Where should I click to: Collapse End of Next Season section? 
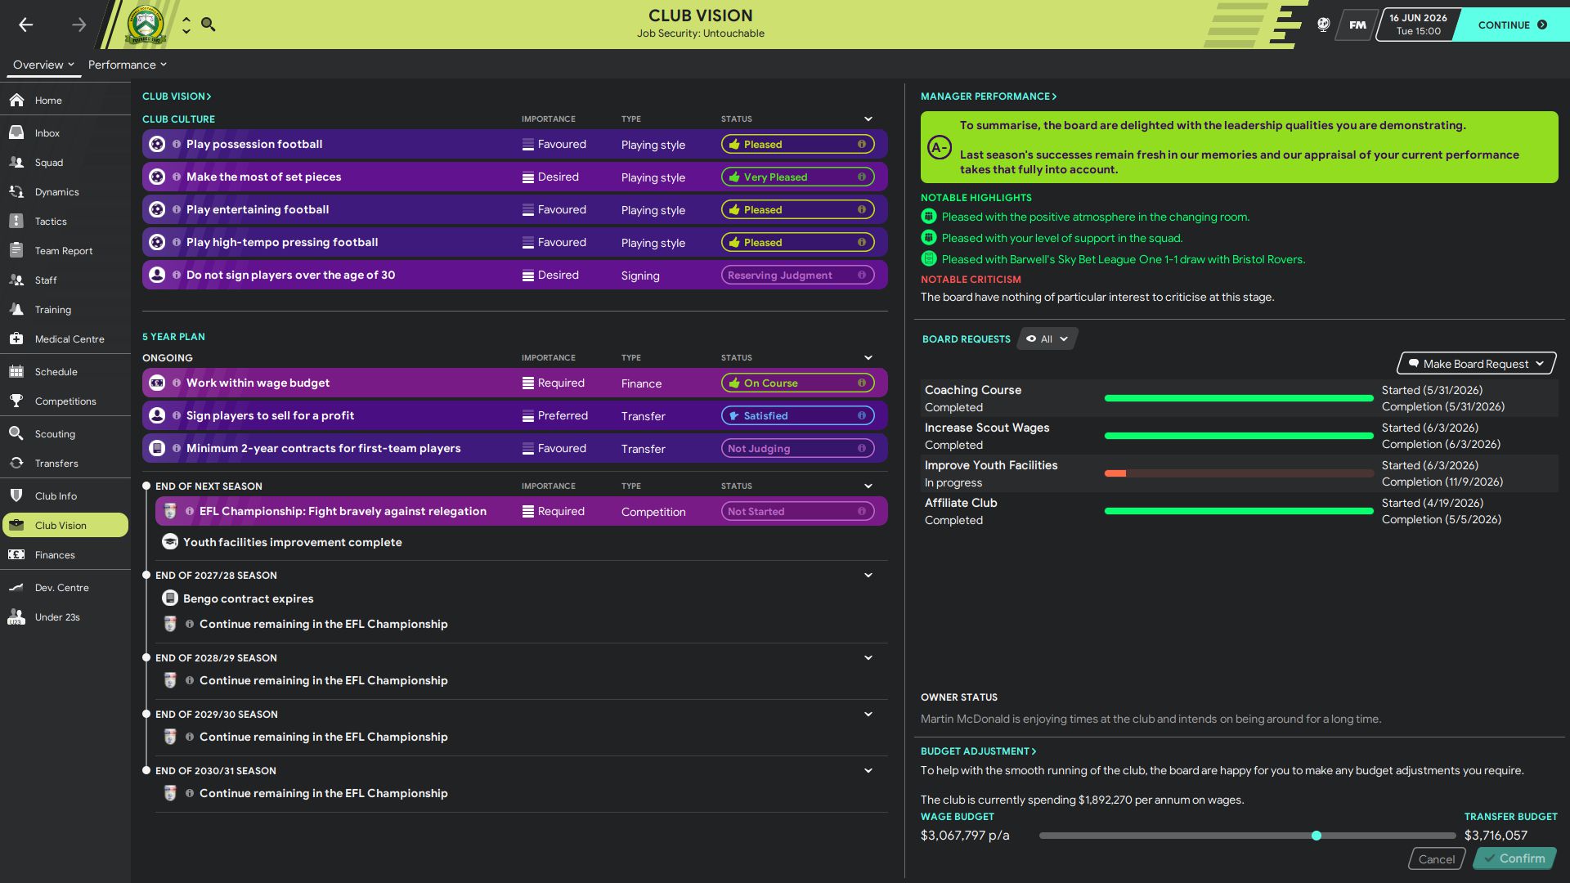coord(868,486)
